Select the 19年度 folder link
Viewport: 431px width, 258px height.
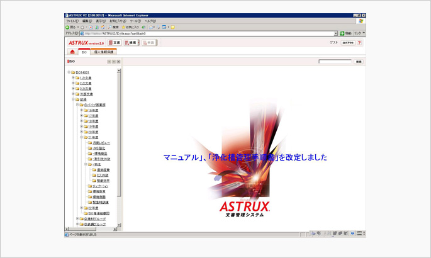pos(93,126)
